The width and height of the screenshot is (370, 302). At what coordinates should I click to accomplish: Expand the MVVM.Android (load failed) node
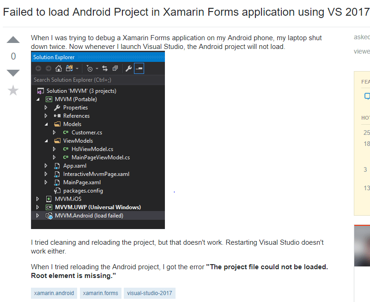click(37, 216)
